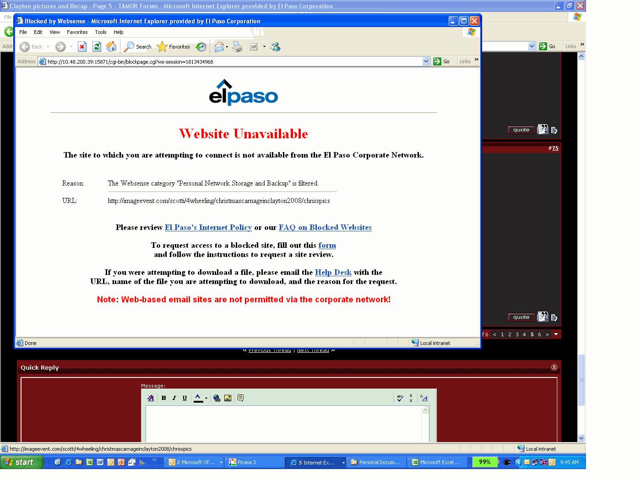
Task: Toggle bold in the Quick Reply editor
Action: tap(163, 398)
